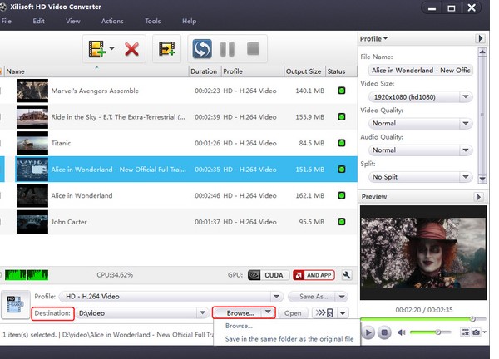Click the Open destination folder button
Image resolution: width=499 pixels, height=359 pixels.
coord(293,313)
